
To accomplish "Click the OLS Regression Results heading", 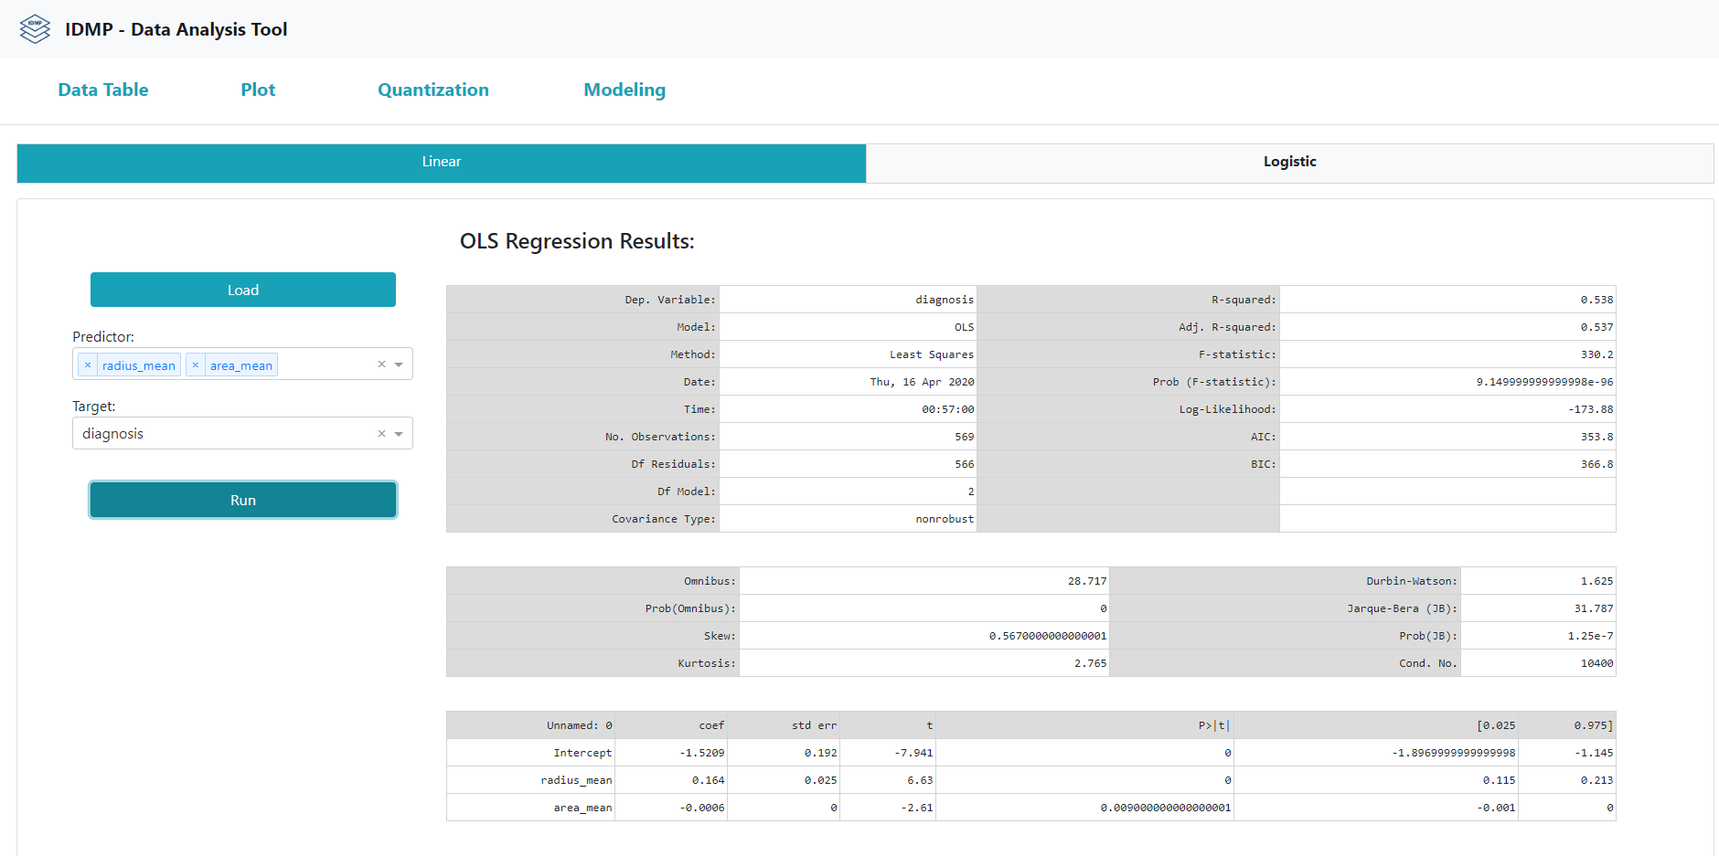I will 576,241.
